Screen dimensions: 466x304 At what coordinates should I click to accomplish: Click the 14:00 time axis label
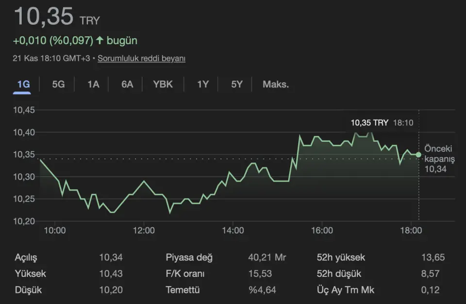[233, 231]
